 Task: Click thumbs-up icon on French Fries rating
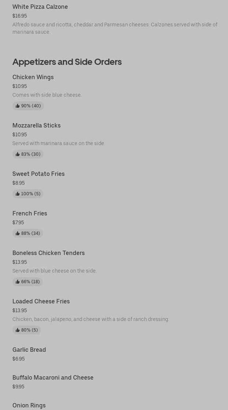(x=18, y=233)
